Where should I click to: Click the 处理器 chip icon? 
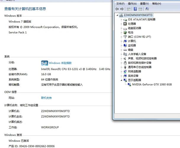pyautogui.click(x=125, y=24)
